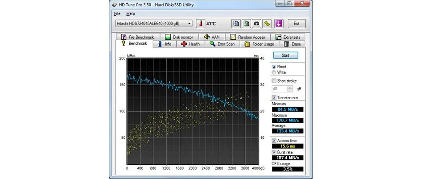This screenshot has width=428, height=179.
Task: Save a screenshot with camera icon
Action: [x=256, y=24]
